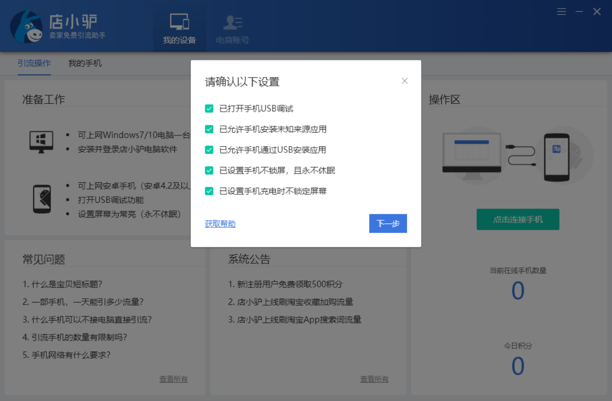Select the 引流操作 tab

pos(34,63)
